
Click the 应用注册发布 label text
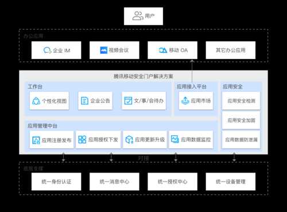coord(56,140)
